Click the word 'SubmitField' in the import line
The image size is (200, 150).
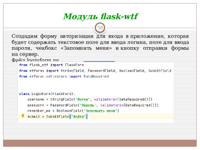pos(160,71)
